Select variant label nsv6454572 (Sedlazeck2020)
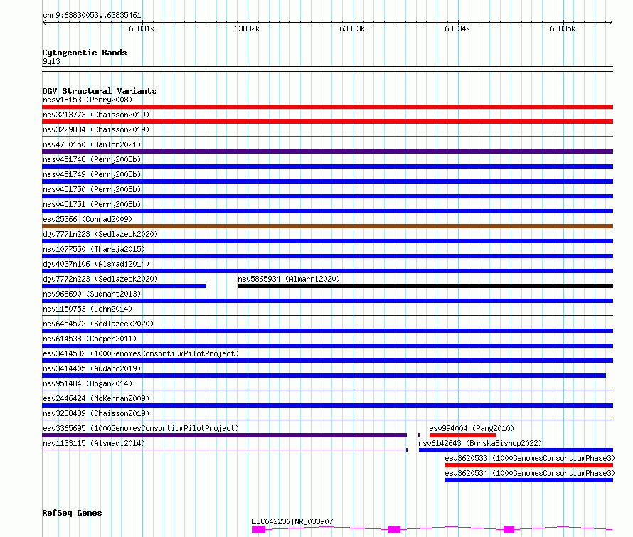Viewport: 633px width, 537px height. coord(98,324)
